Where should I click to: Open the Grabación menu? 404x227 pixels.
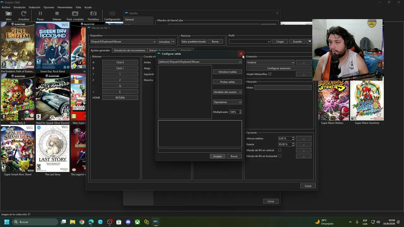point(34,7)
